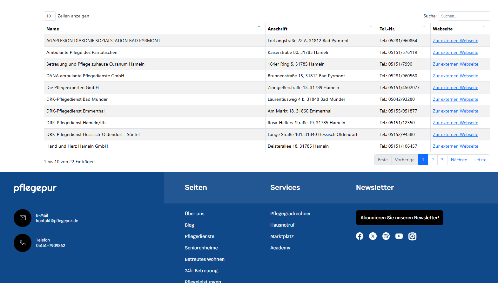Click the pflegepur footer logo
The width and height of the screenshot is (498, 283).
coord(35,188)
